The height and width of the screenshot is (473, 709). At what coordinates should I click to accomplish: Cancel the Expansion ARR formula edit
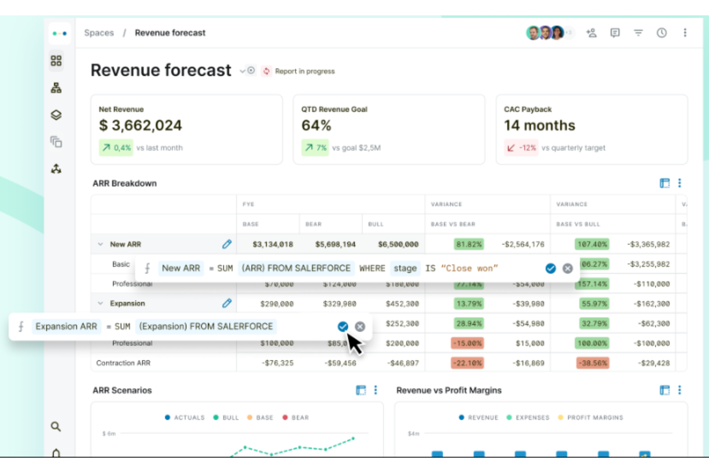360,326
